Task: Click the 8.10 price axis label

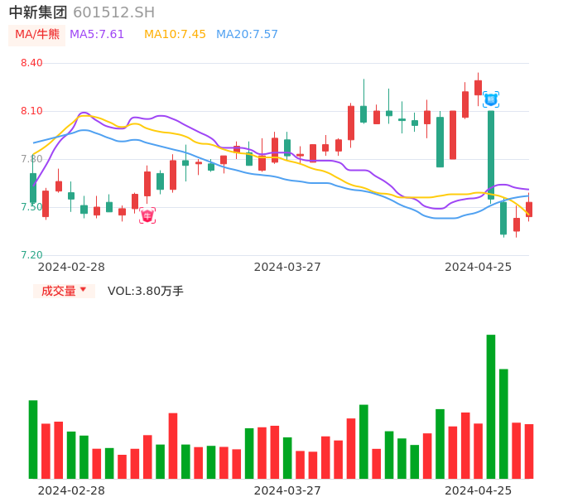Action: (x=31, y=111)
